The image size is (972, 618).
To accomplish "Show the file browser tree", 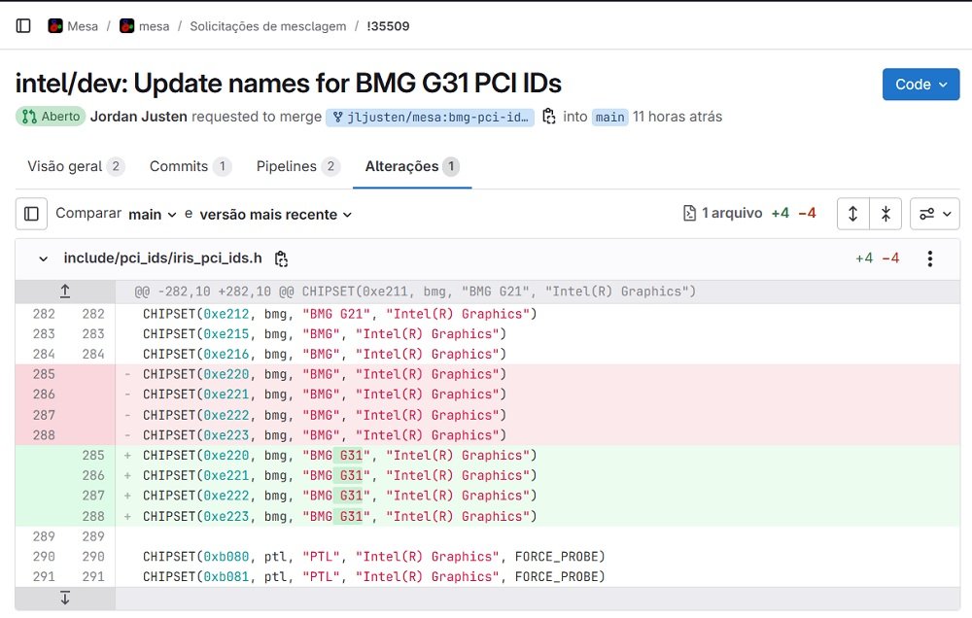I will 31,214.
